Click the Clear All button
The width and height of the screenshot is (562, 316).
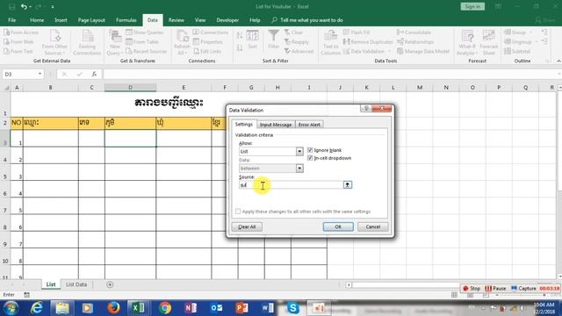[247, 226]
